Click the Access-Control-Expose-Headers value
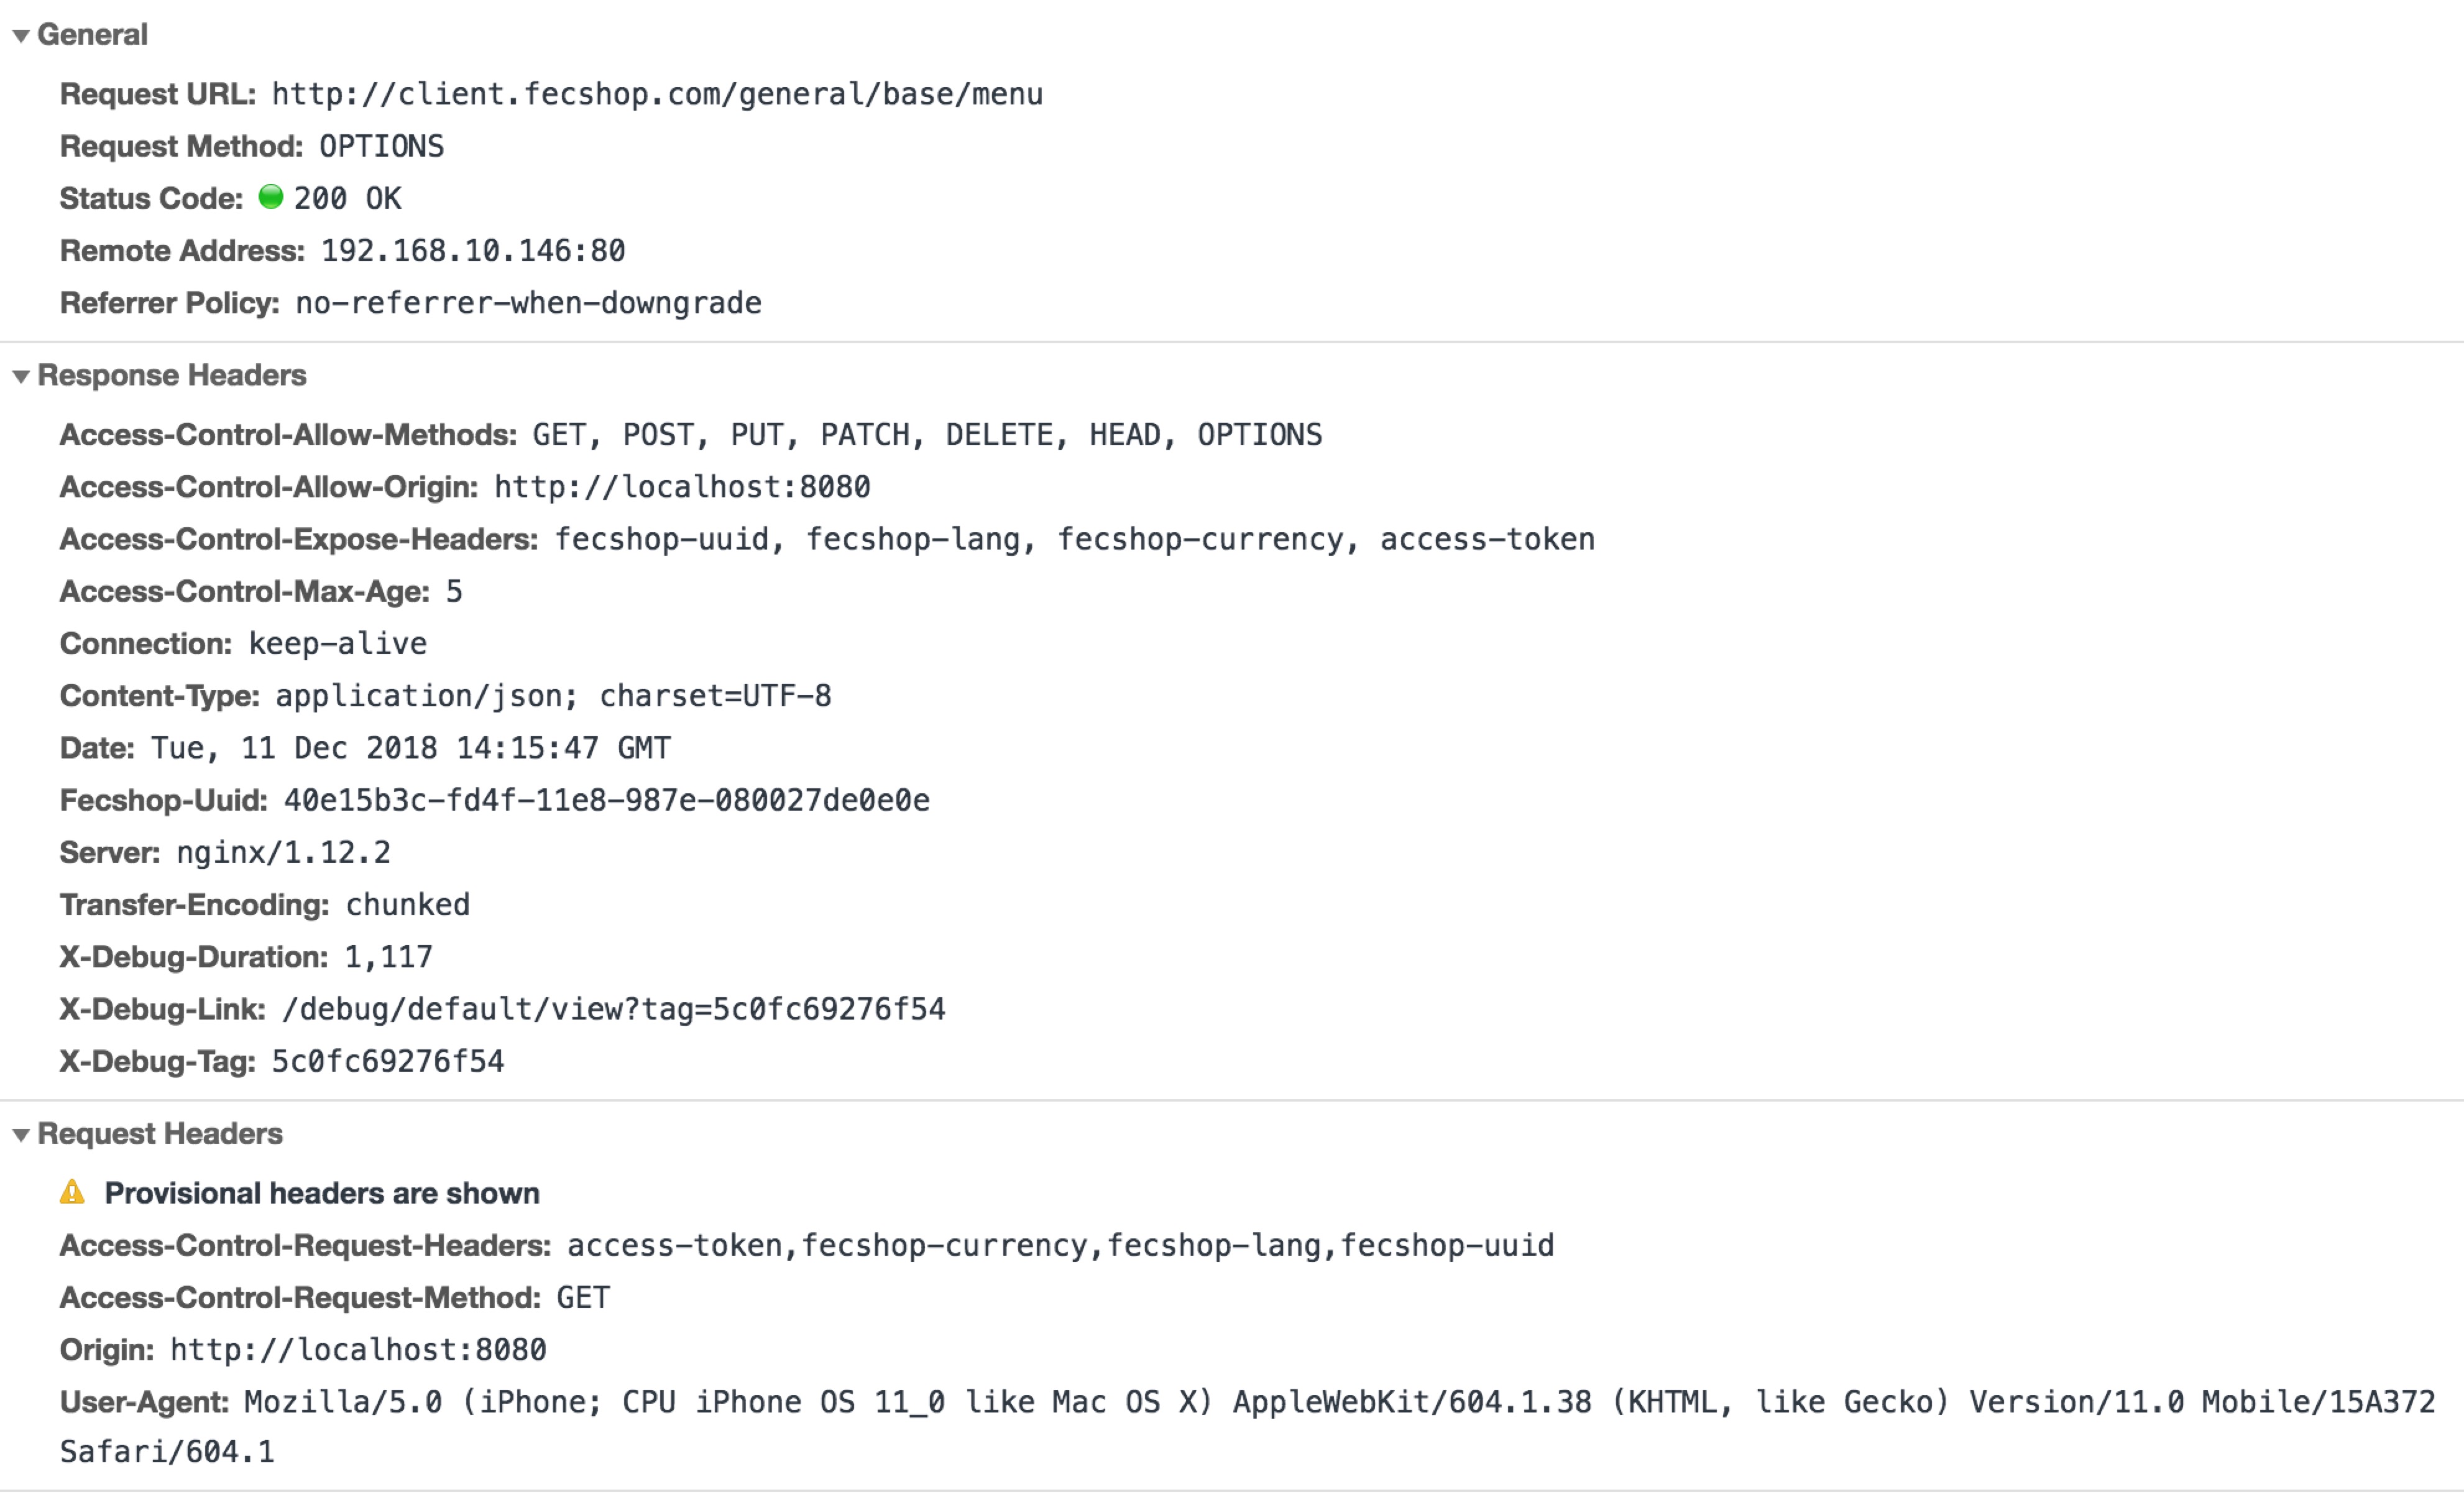Viewport: 2464px width, 1502px height. coord(1074,539)
